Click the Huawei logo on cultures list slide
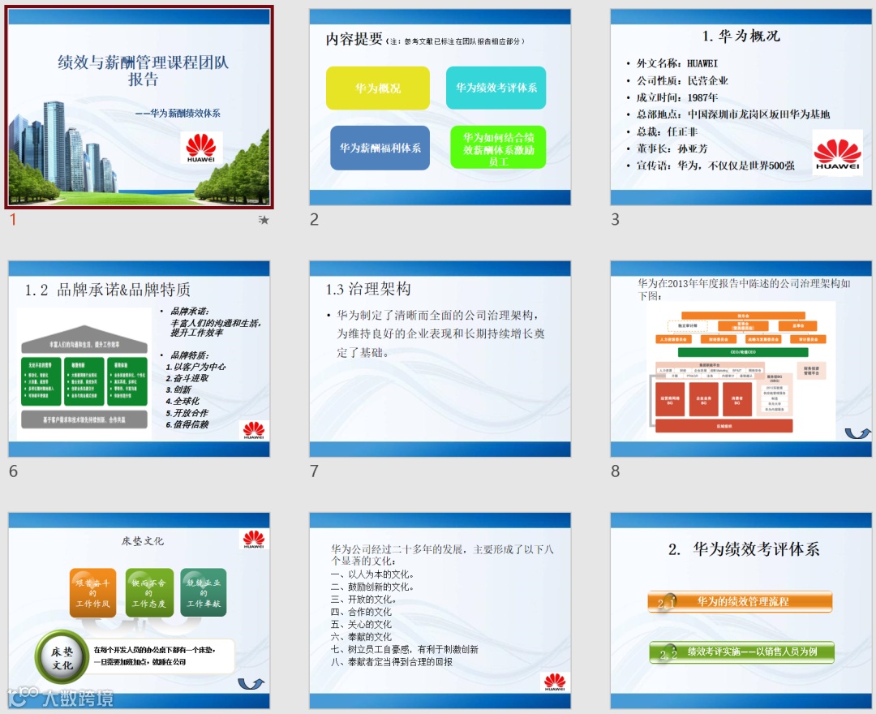Screen dimensions: 876x714 click(555, 682)
